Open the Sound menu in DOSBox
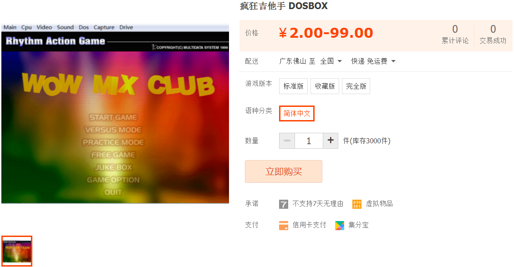 pos(65,27)
